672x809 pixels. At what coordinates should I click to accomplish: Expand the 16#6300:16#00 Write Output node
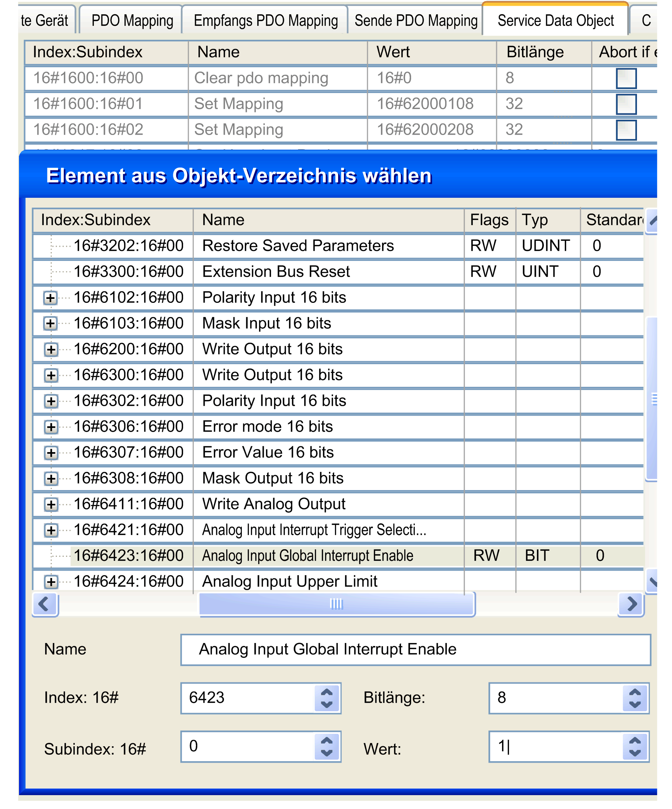50,375
